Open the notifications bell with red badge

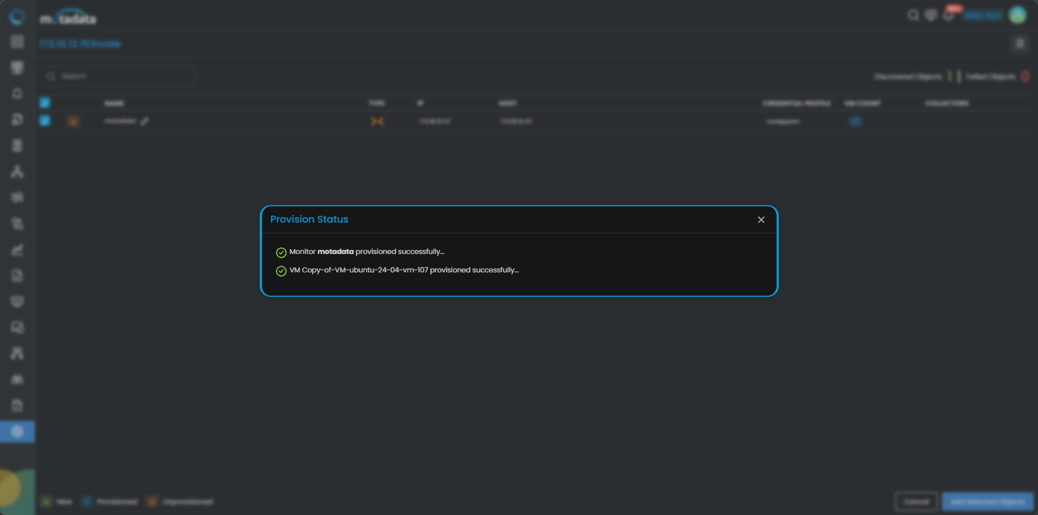(x=949, y=15)
